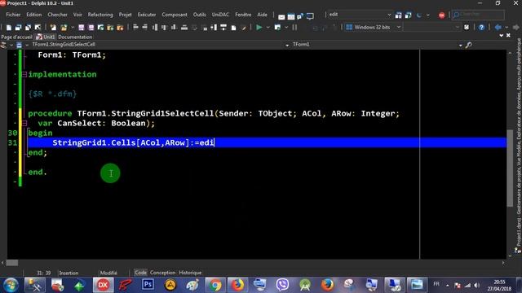Click the magnifier search icon above editor
This screenshot has width=522, height=293.
(x=469, y=45)
